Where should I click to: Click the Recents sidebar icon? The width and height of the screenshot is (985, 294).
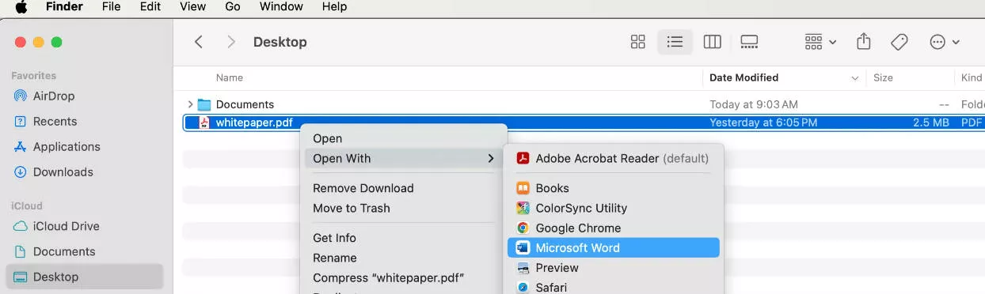pos(21,122)
